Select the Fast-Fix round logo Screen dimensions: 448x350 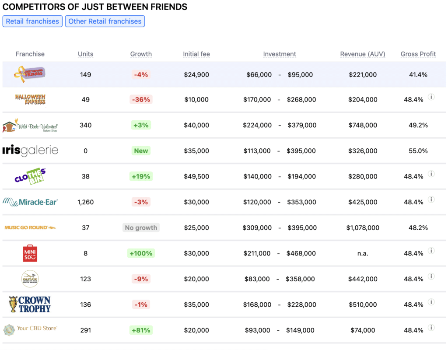coord(30,279)
